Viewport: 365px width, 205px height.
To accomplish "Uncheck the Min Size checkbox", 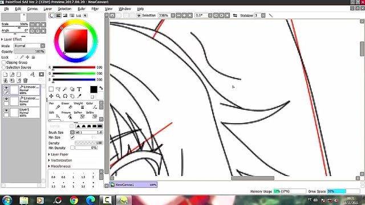I will pos(72,137).
